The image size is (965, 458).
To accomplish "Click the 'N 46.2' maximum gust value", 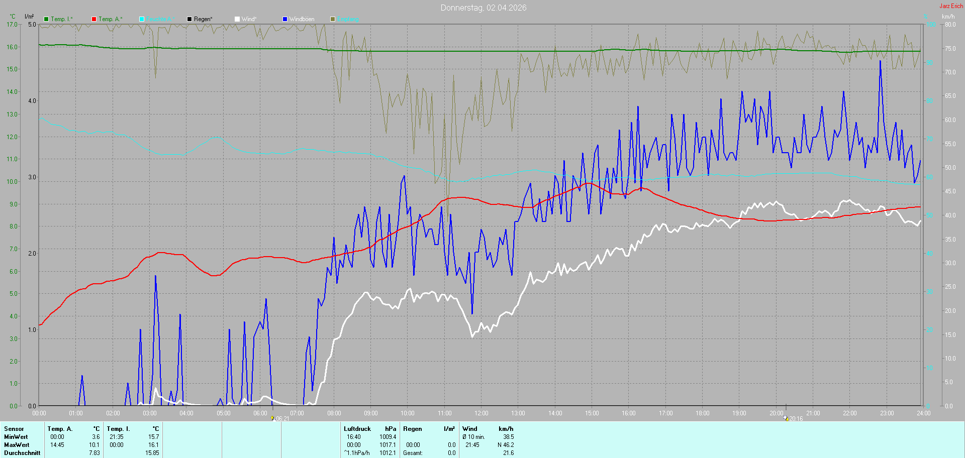I will tap(506, 445).
